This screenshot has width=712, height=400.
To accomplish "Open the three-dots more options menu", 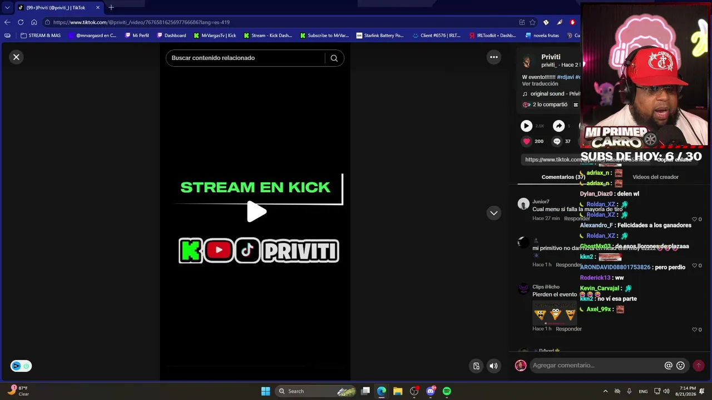I will pos(493,57).
